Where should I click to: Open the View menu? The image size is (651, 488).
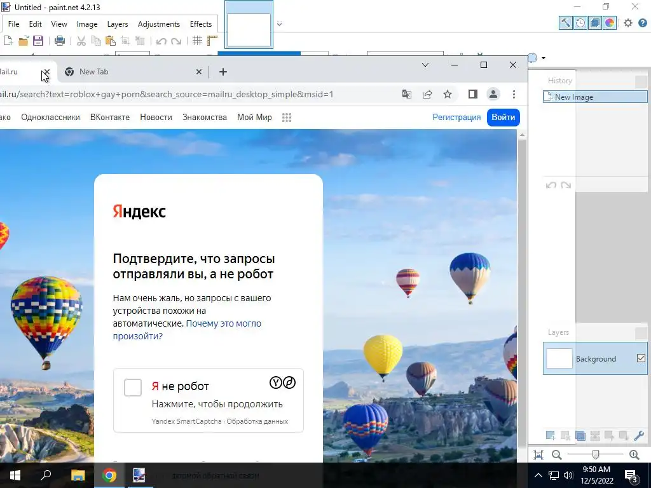pos(59,24)
